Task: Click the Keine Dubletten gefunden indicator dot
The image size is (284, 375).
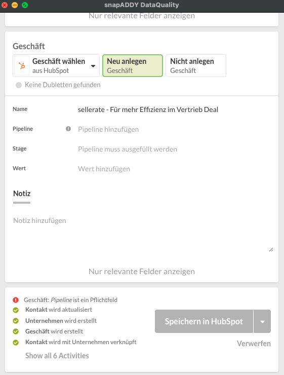Action: click(x=19, y=85)
